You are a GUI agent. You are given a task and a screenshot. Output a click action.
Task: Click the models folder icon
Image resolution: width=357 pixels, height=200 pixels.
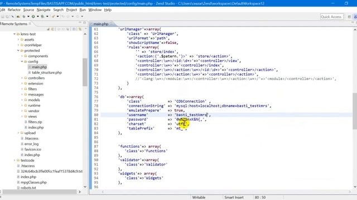click(26, 100)
